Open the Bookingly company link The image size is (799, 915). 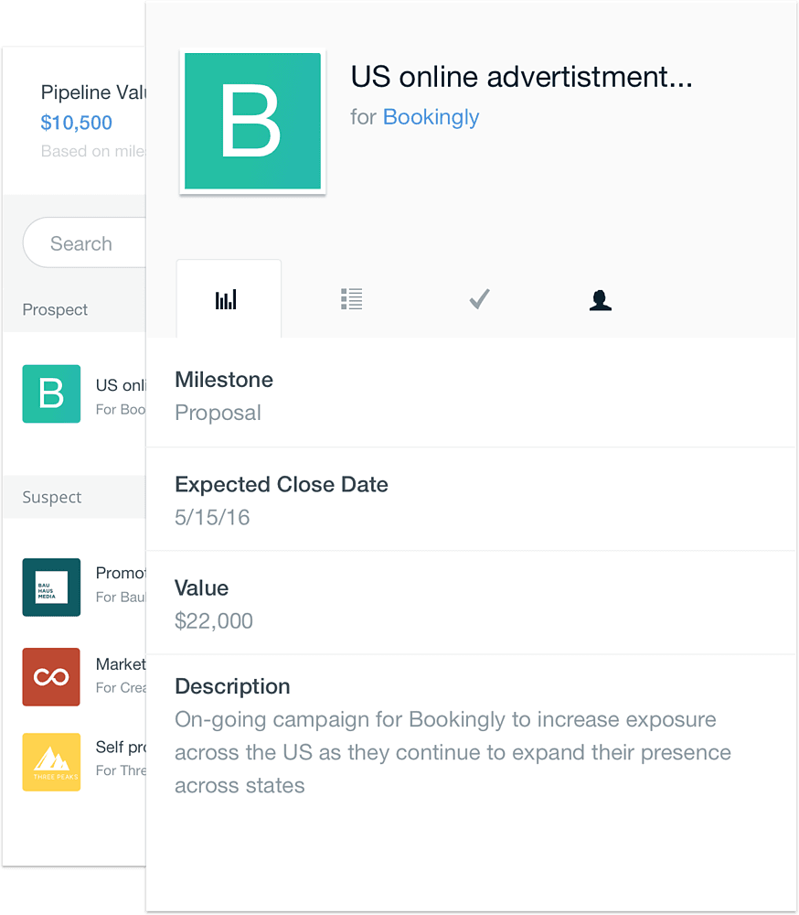click(431, 117)
